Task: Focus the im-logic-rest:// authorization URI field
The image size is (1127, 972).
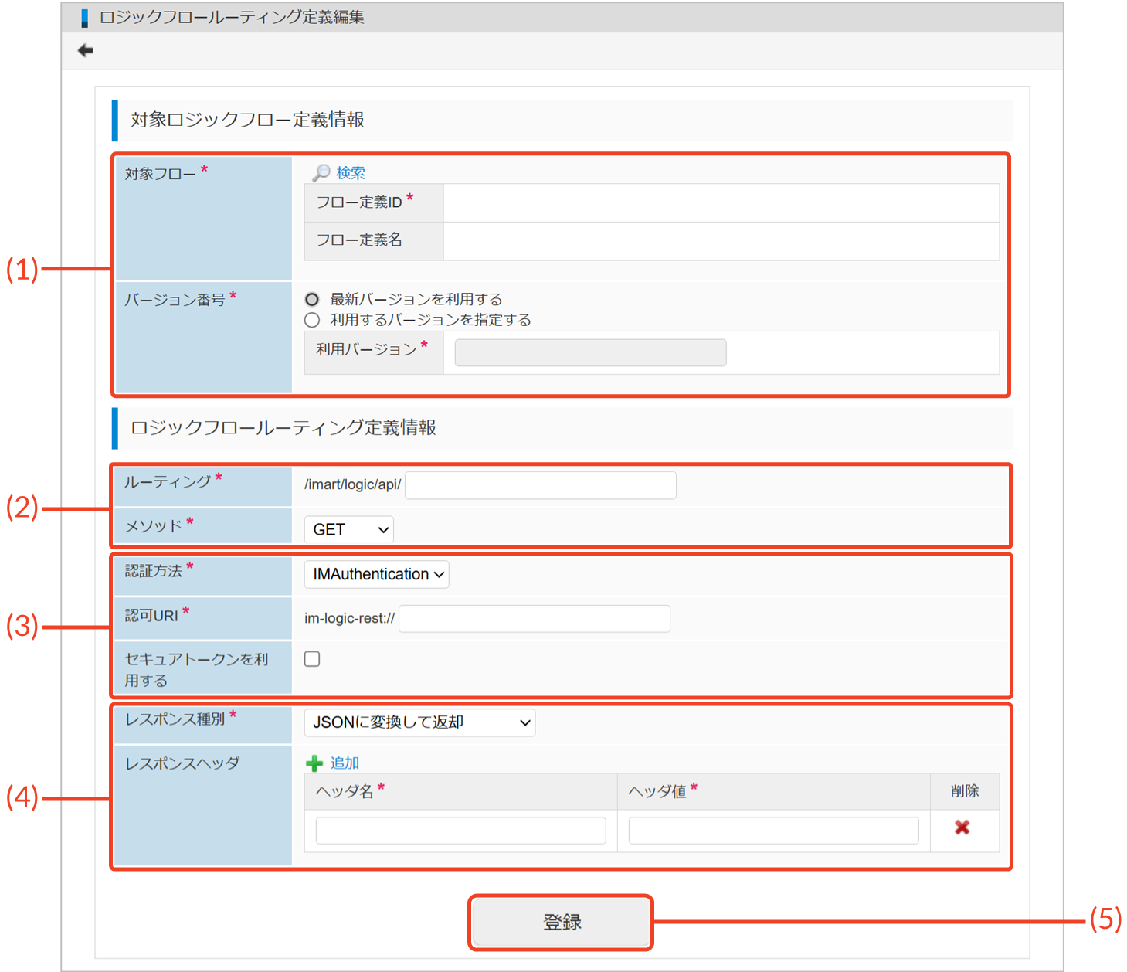Action: point(534,619)
